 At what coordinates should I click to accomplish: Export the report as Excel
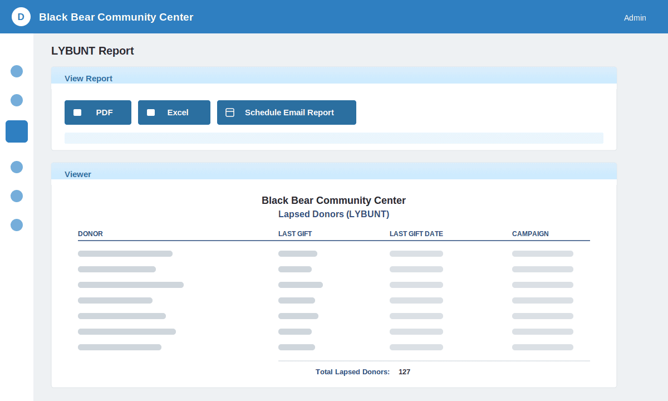174,113
